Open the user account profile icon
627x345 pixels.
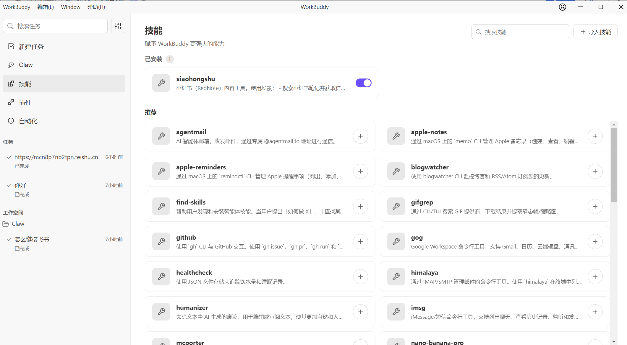click(x=562, y=7)
